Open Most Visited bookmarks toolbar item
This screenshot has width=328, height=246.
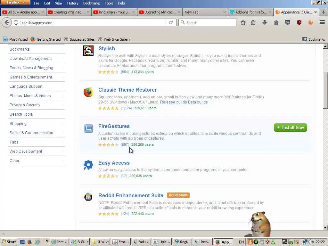pyautogui.click(x=15, y=39)
